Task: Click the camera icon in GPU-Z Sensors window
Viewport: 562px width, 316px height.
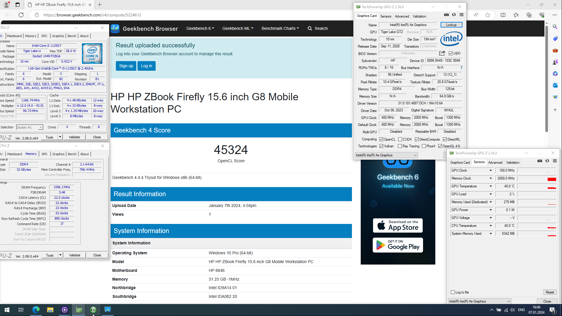Action: [x=540, y=161]
